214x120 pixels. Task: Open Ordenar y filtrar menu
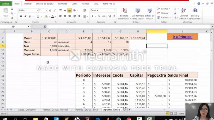click(184, 14)
